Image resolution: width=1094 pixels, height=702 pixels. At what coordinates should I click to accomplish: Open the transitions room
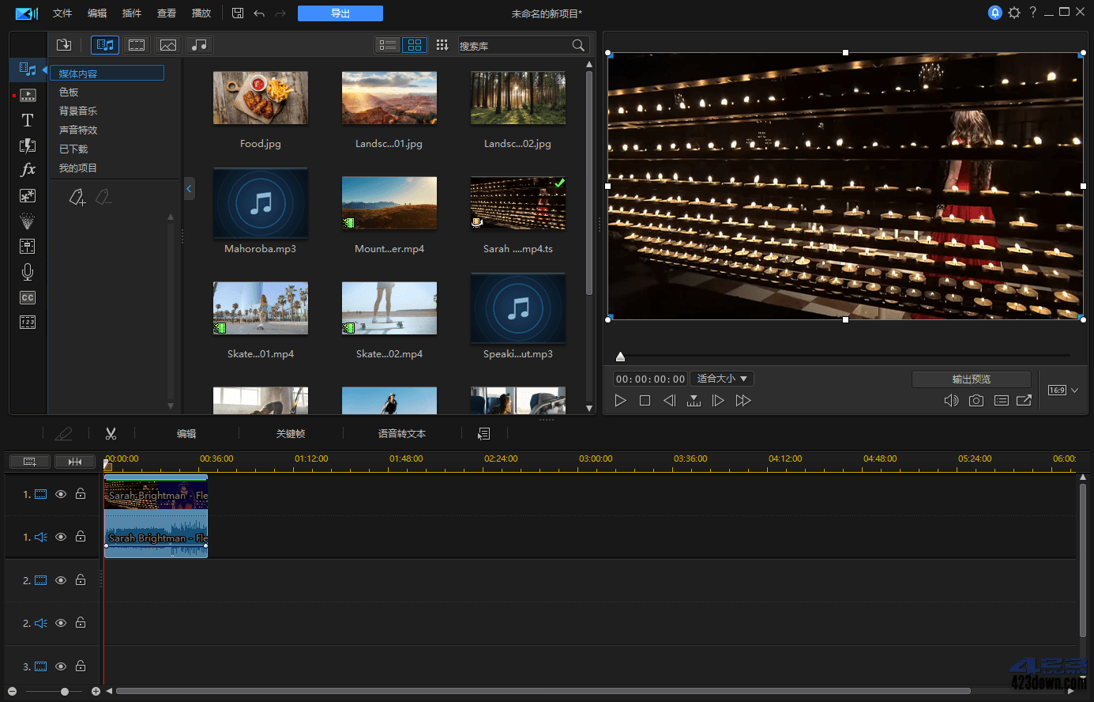(x=27, y=145)
